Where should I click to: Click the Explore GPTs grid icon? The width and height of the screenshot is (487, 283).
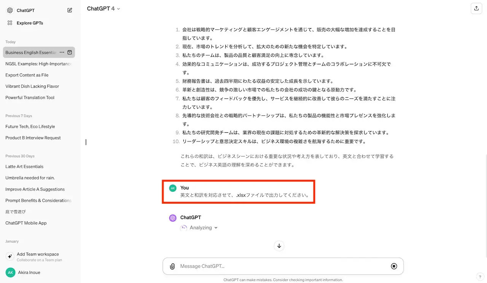pyautogui.click(x=10, y=23)
